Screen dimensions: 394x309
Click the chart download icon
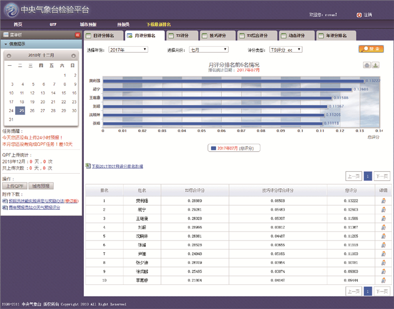pos(375,65)
